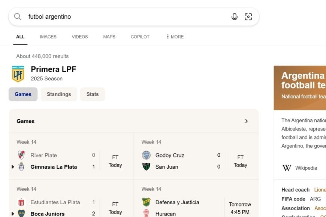This screenshot has width=326, height=217.
Task: Expand the Games section arrow
Action: (246, 121)
